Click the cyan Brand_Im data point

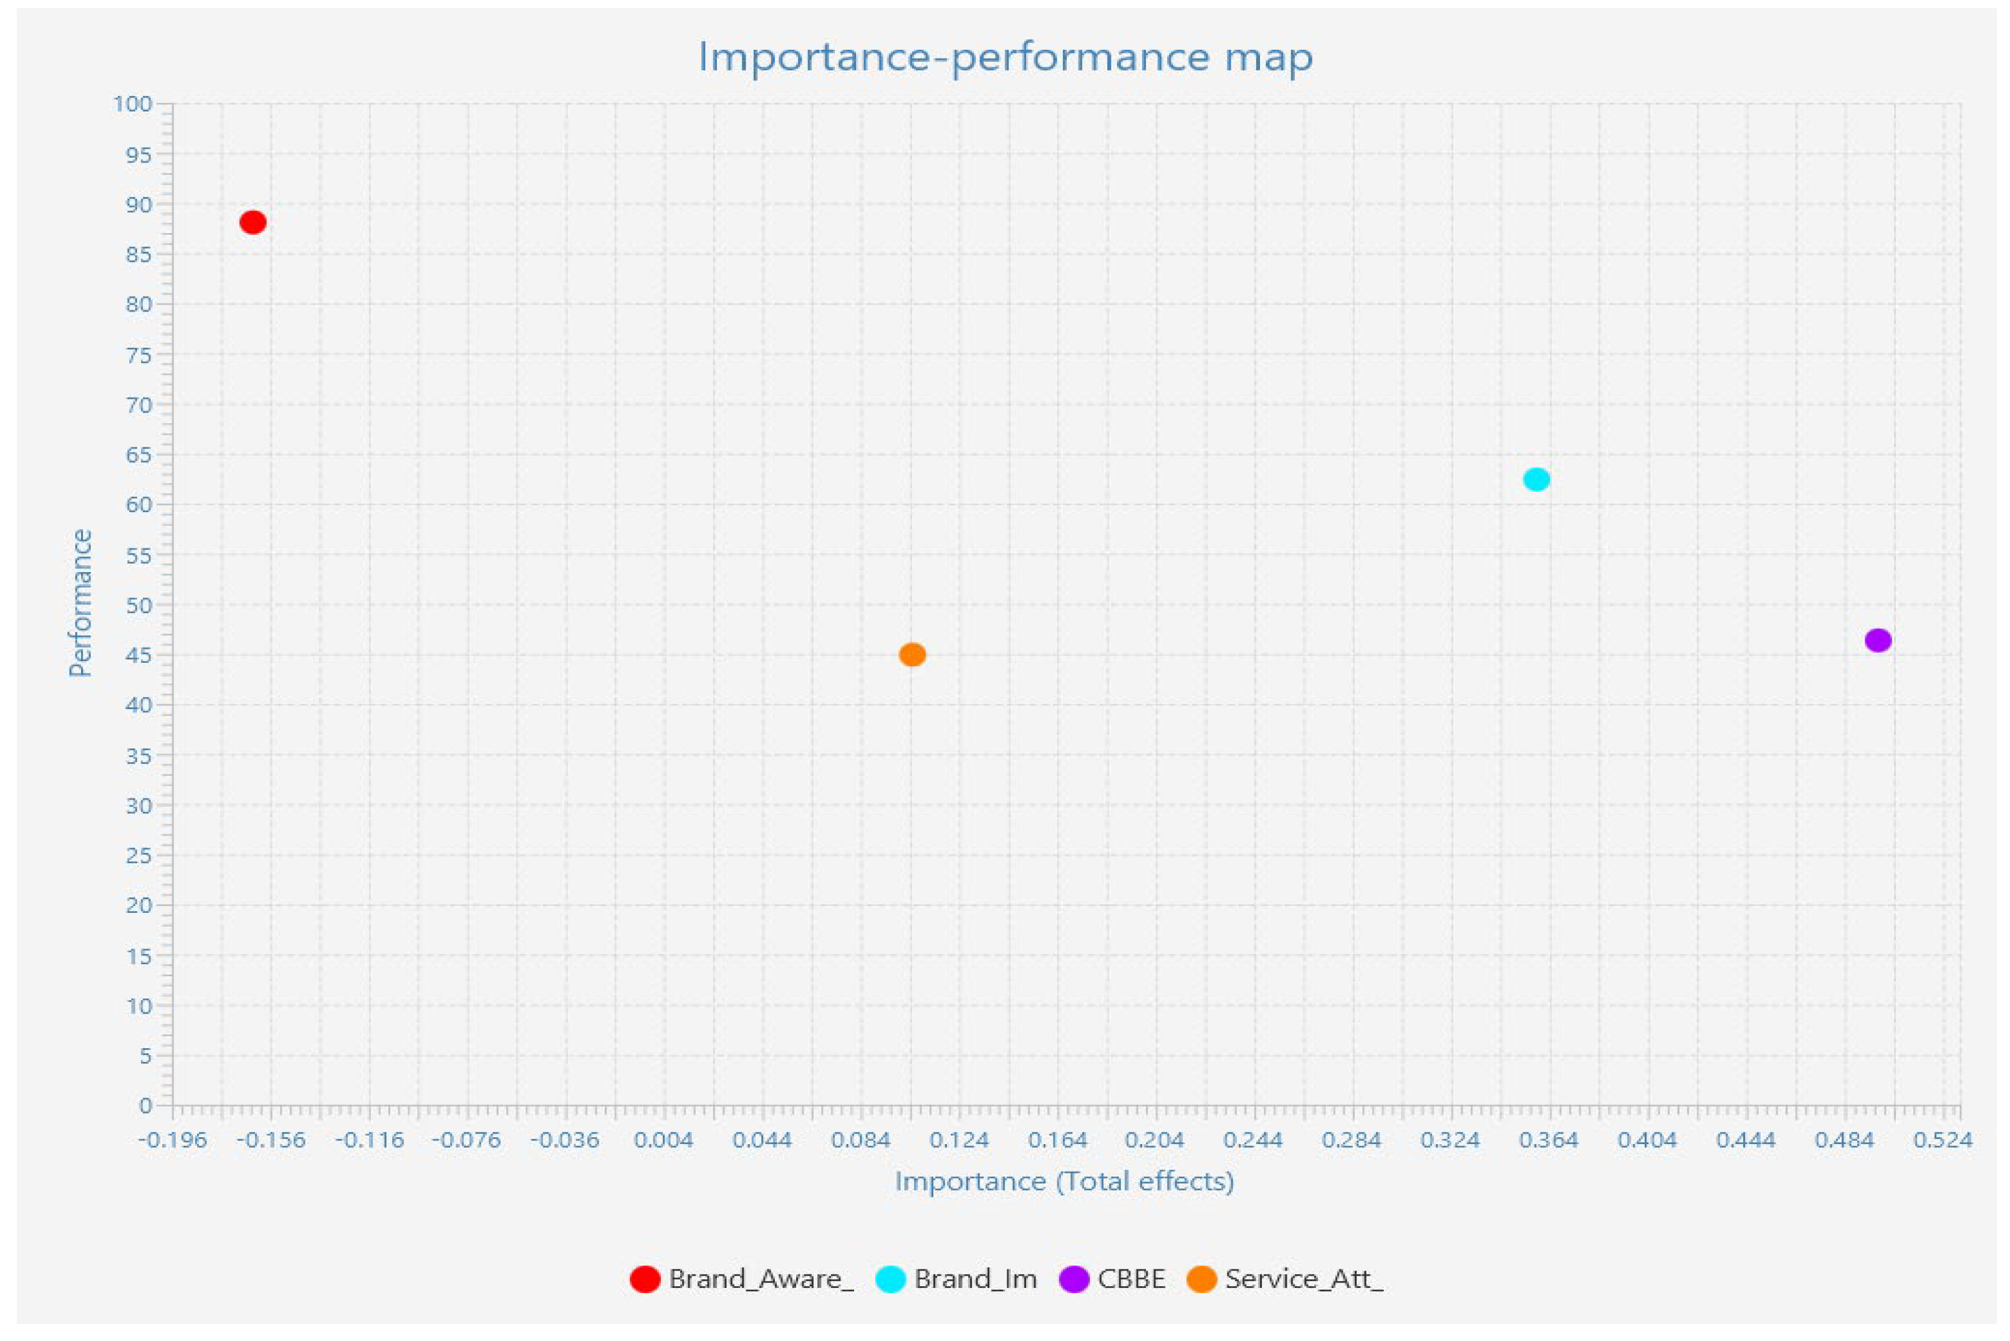tap(1536, 480)
